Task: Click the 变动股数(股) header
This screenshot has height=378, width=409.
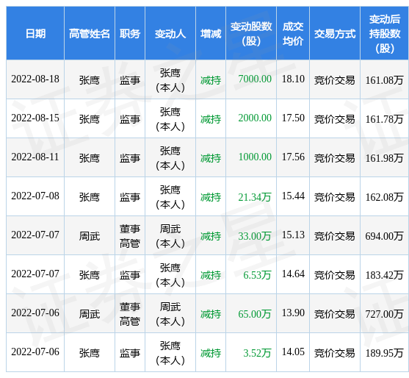Action: tap(251, 34)
